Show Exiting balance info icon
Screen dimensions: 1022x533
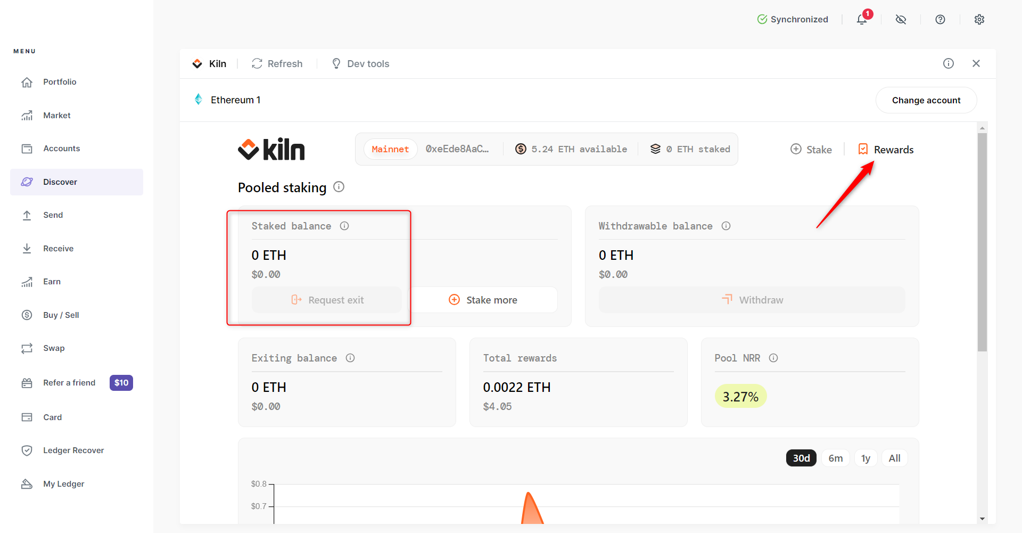pyautogui.click(x=350, y=358)
